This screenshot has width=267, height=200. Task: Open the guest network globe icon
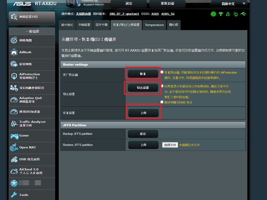[14, 64]
